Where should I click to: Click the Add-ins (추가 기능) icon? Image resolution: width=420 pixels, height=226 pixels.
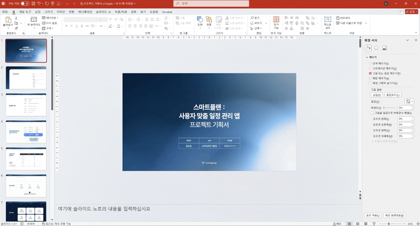276,19
